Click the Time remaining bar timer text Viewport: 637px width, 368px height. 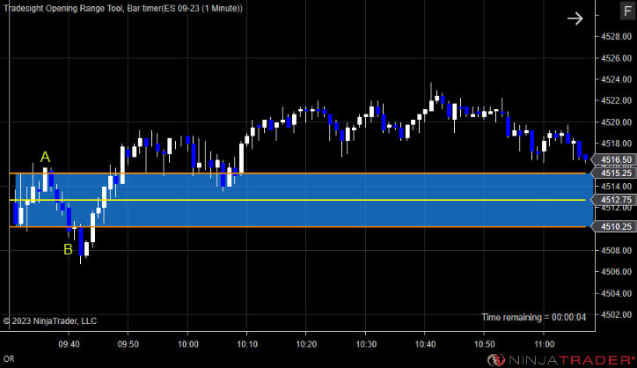[533, 317]
